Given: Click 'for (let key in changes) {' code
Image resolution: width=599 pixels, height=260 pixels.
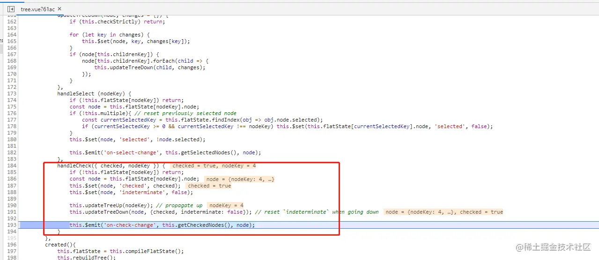Looking at the screenshot, I should coord(110,35).
